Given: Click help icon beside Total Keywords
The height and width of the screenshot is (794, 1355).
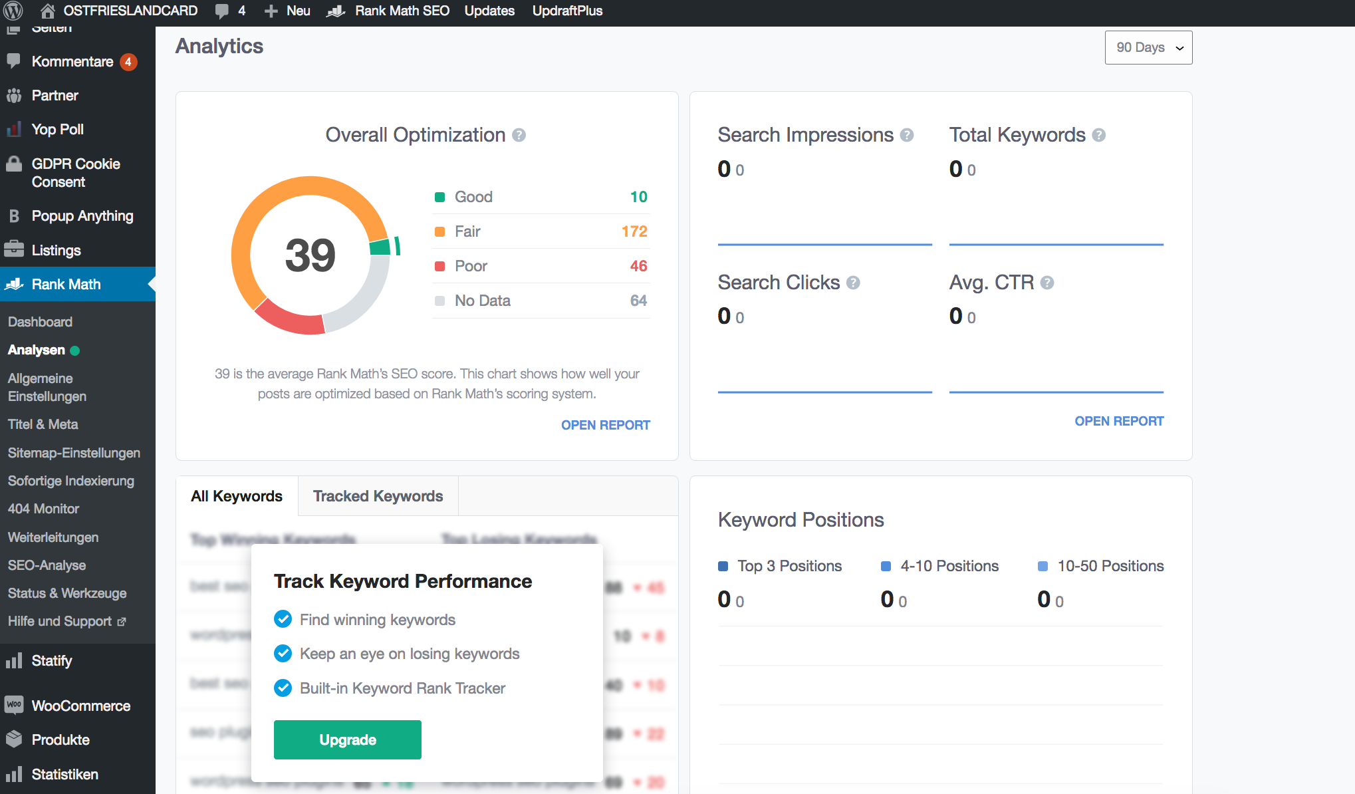Looking at the screenshot, I should pyautogui.click(x=1099, y=135).
